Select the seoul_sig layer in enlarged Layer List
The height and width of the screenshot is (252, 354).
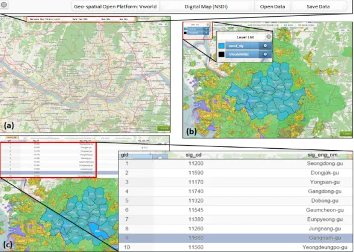pos(242,46)
